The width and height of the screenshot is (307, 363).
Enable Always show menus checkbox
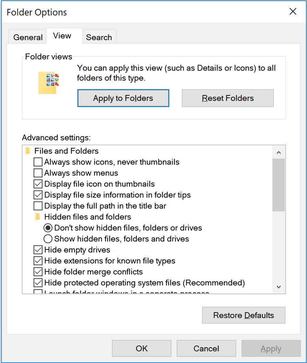(x=38, y=173)
